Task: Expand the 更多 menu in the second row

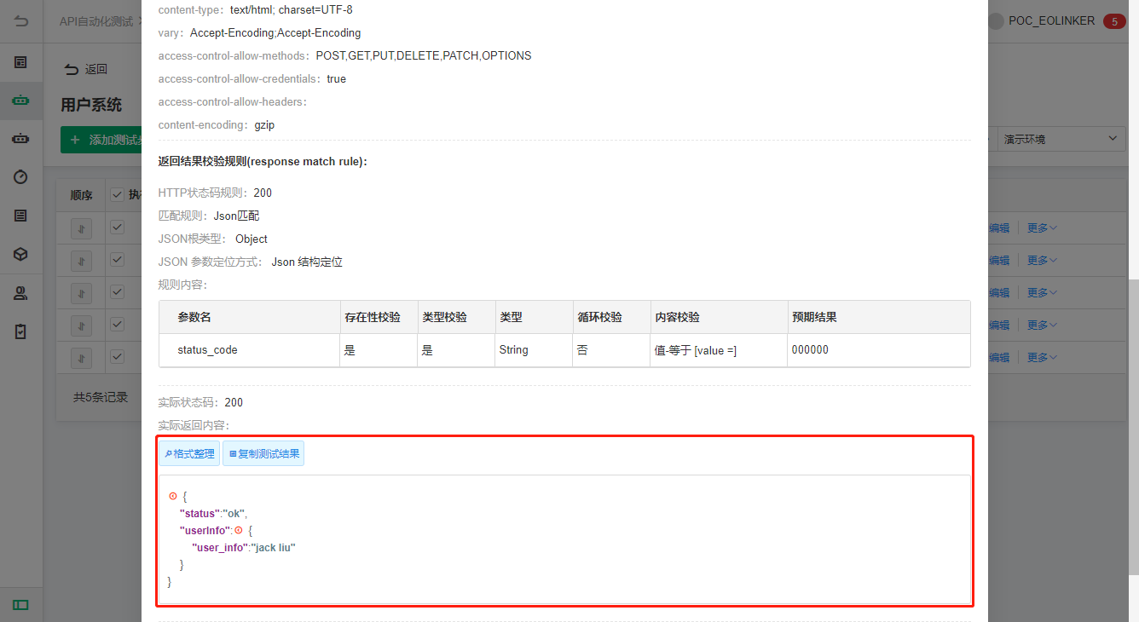Action: (1042, 260)
